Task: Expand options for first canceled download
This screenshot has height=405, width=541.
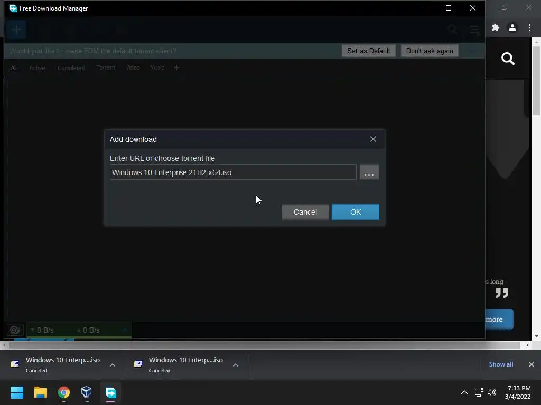Action: click(113, 365)
